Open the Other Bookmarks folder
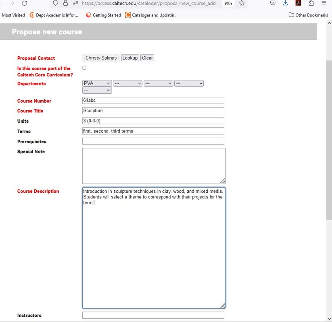 coord(309,15)
